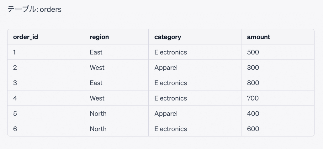The image size is (323, 149).
Task: Click the Apparel cell in order 2
Action: click(x=166, y=68)
